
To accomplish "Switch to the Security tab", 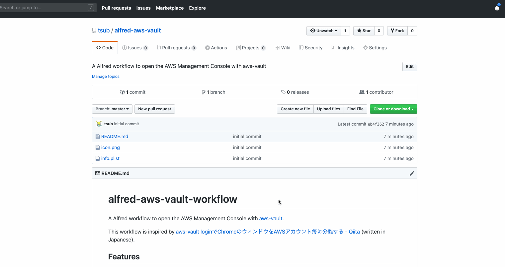I will pos(310,48).
